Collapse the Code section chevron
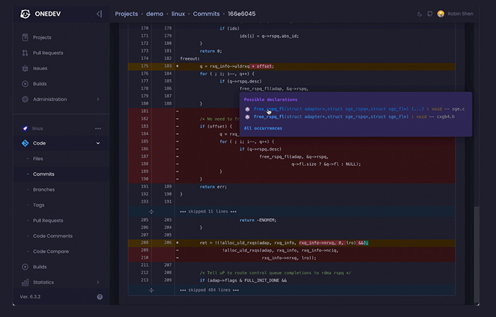 pos(98,143)
